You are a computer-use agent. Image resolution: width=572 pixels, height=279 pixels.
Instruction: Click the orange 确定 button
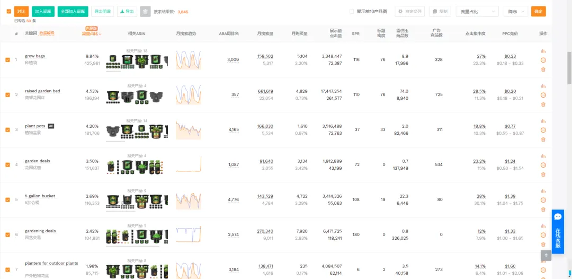coord(539,11)
